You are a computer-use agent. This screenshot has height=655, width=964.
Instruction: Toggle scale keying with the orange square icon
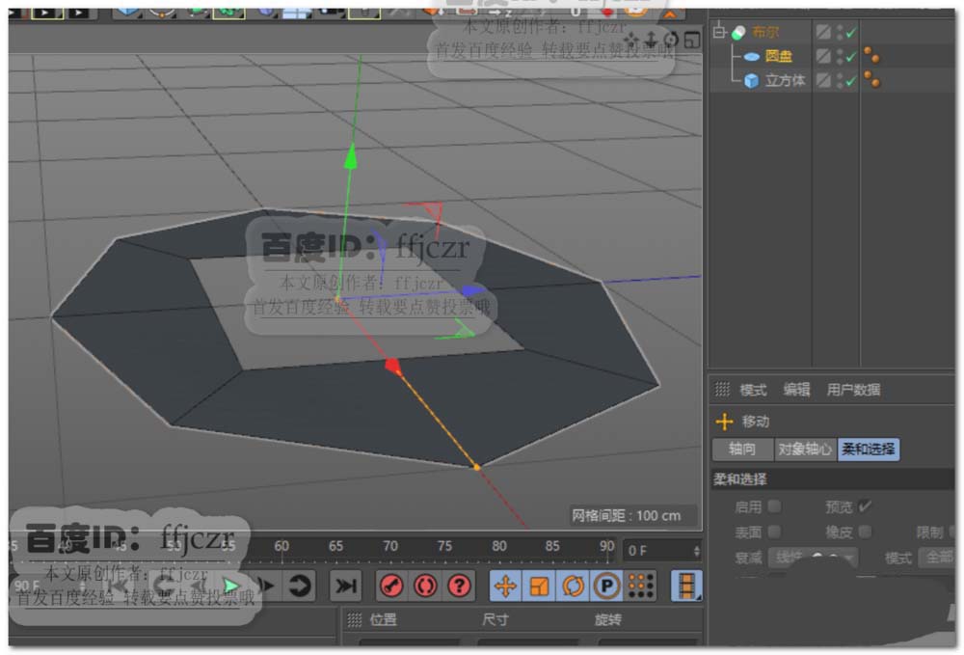[x=539, y=586]
